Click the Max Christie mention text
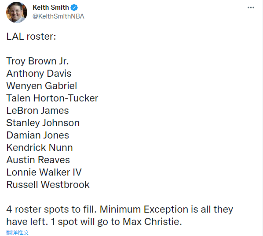This screenshot has width=263, height=236. (x=152, y=222)
